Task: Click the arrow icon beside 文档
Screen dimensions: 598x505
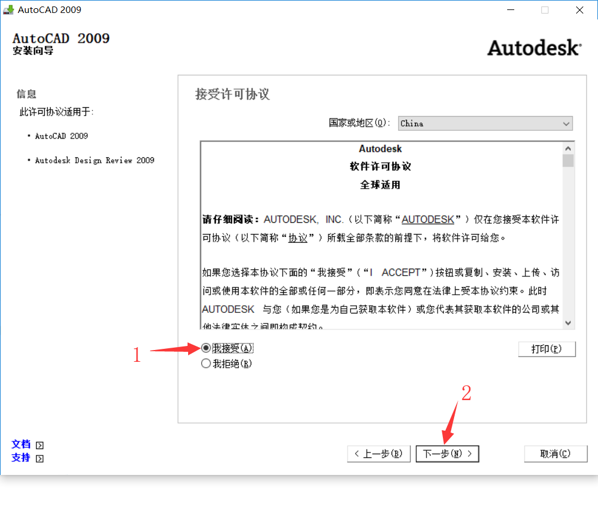Action: coord(40,445)
